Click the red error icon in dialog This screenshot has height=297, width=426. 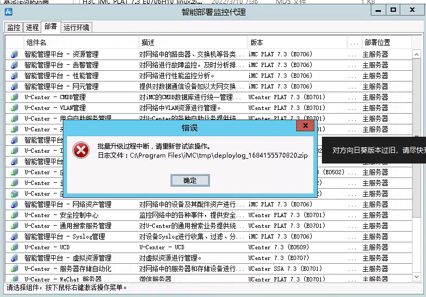click(x=81, y=150)
